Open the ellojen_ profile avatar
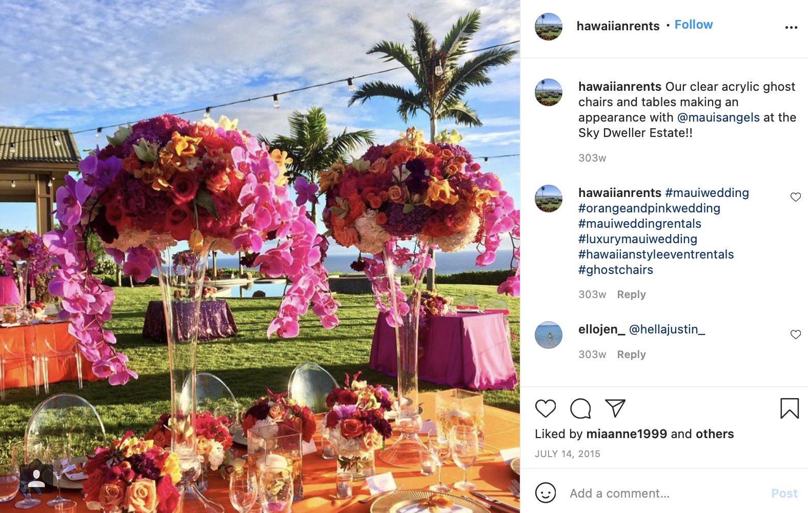Viewport: 808px width, 513px height. (x=549, y=335)
